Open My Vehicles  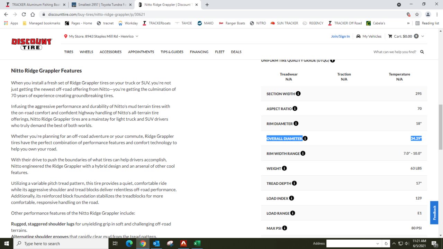369,36
